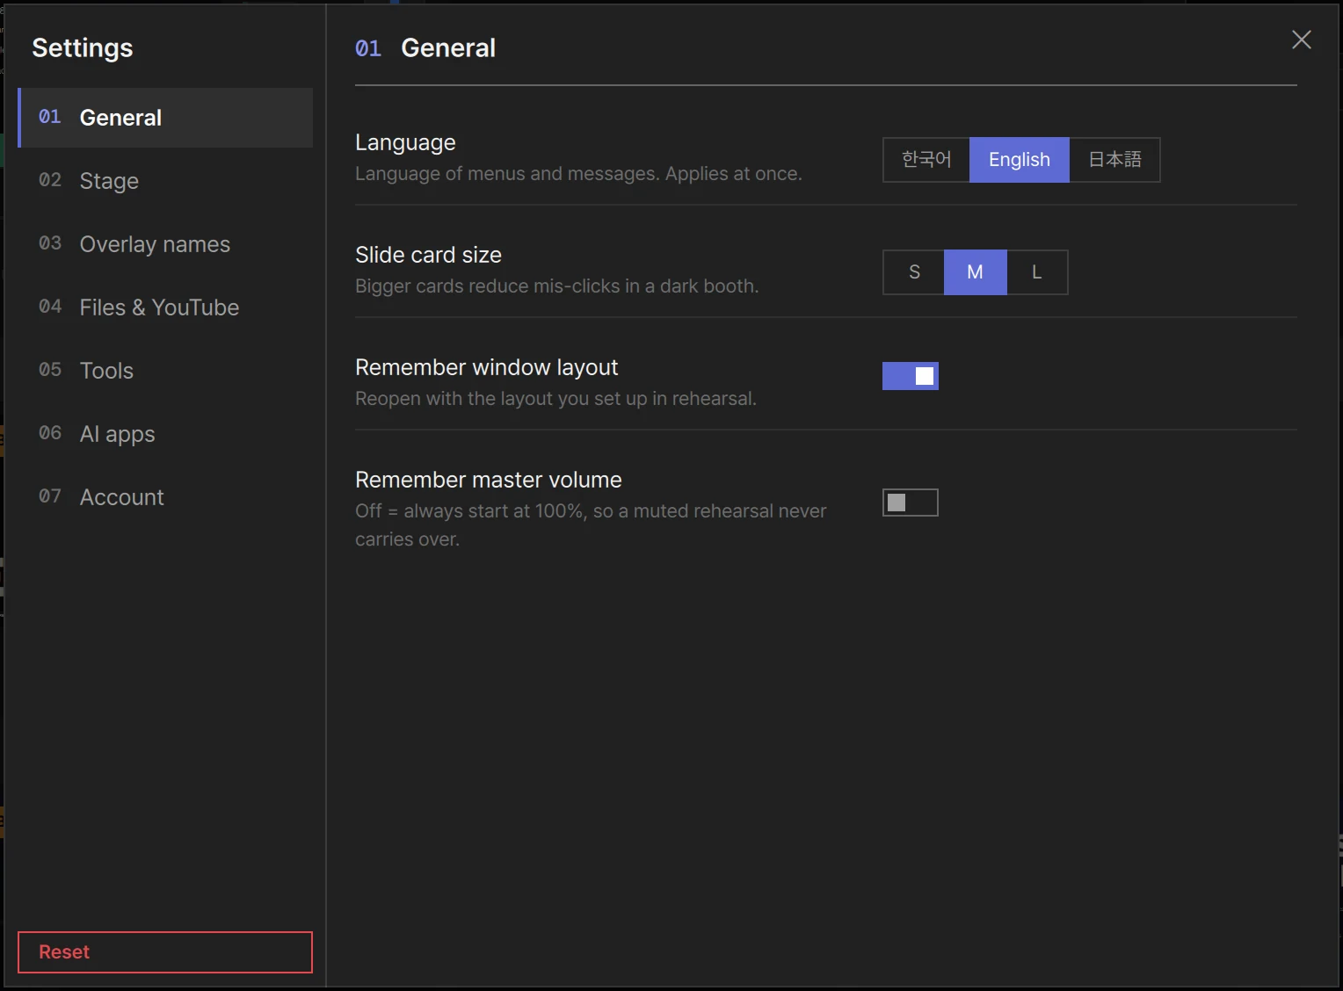Switch to the Stage settings section
This screenshot has height=991, width=1343.
click(x=165, y=181)
